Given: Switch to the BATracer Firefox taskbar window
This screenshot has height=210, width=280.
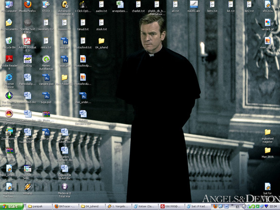Looking at the screenshot, I should pyautogui.click(x=66, y=206).
